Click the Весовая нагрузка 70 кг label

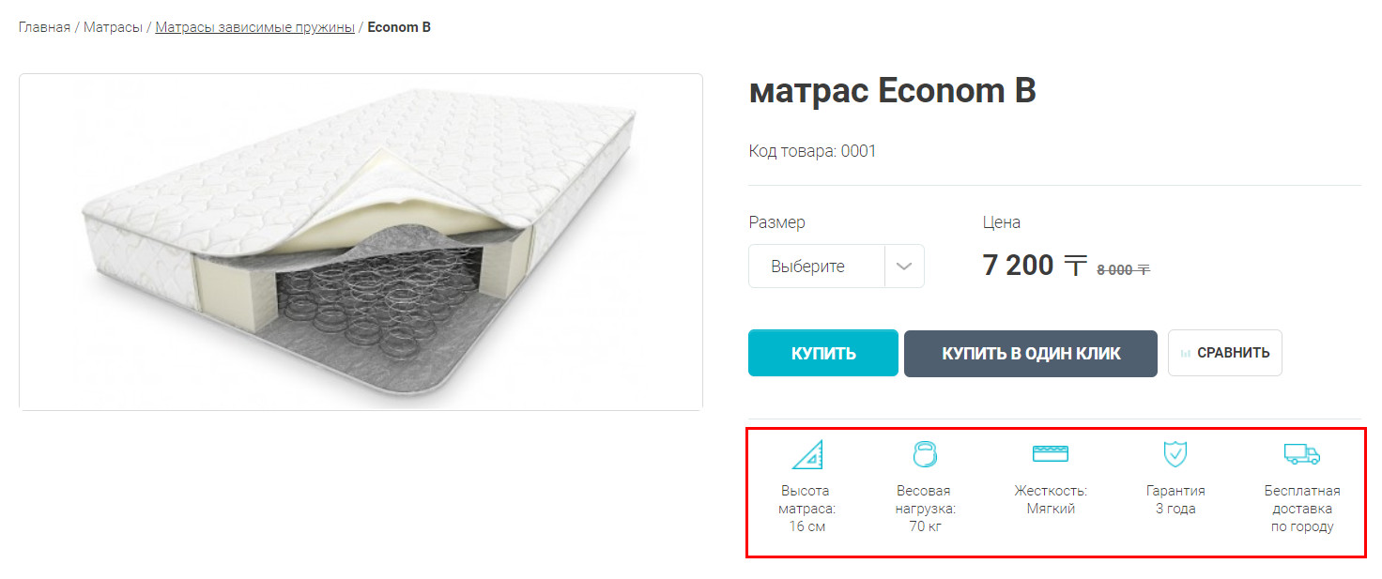(925, 509)
